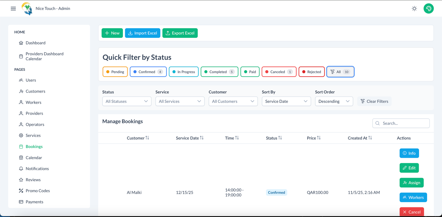Click the Export Excel button
The width and height of the screenshot is (442, 217).
(x=180, y=33)
